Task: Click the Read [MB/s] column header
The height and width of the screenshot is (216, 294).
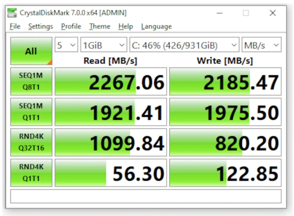Action: click(110, 61)
